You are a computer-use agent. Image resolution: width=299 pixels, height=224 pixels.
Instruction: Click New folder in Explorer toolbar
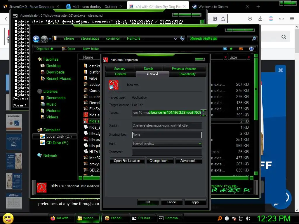click(x=91, y=49)
